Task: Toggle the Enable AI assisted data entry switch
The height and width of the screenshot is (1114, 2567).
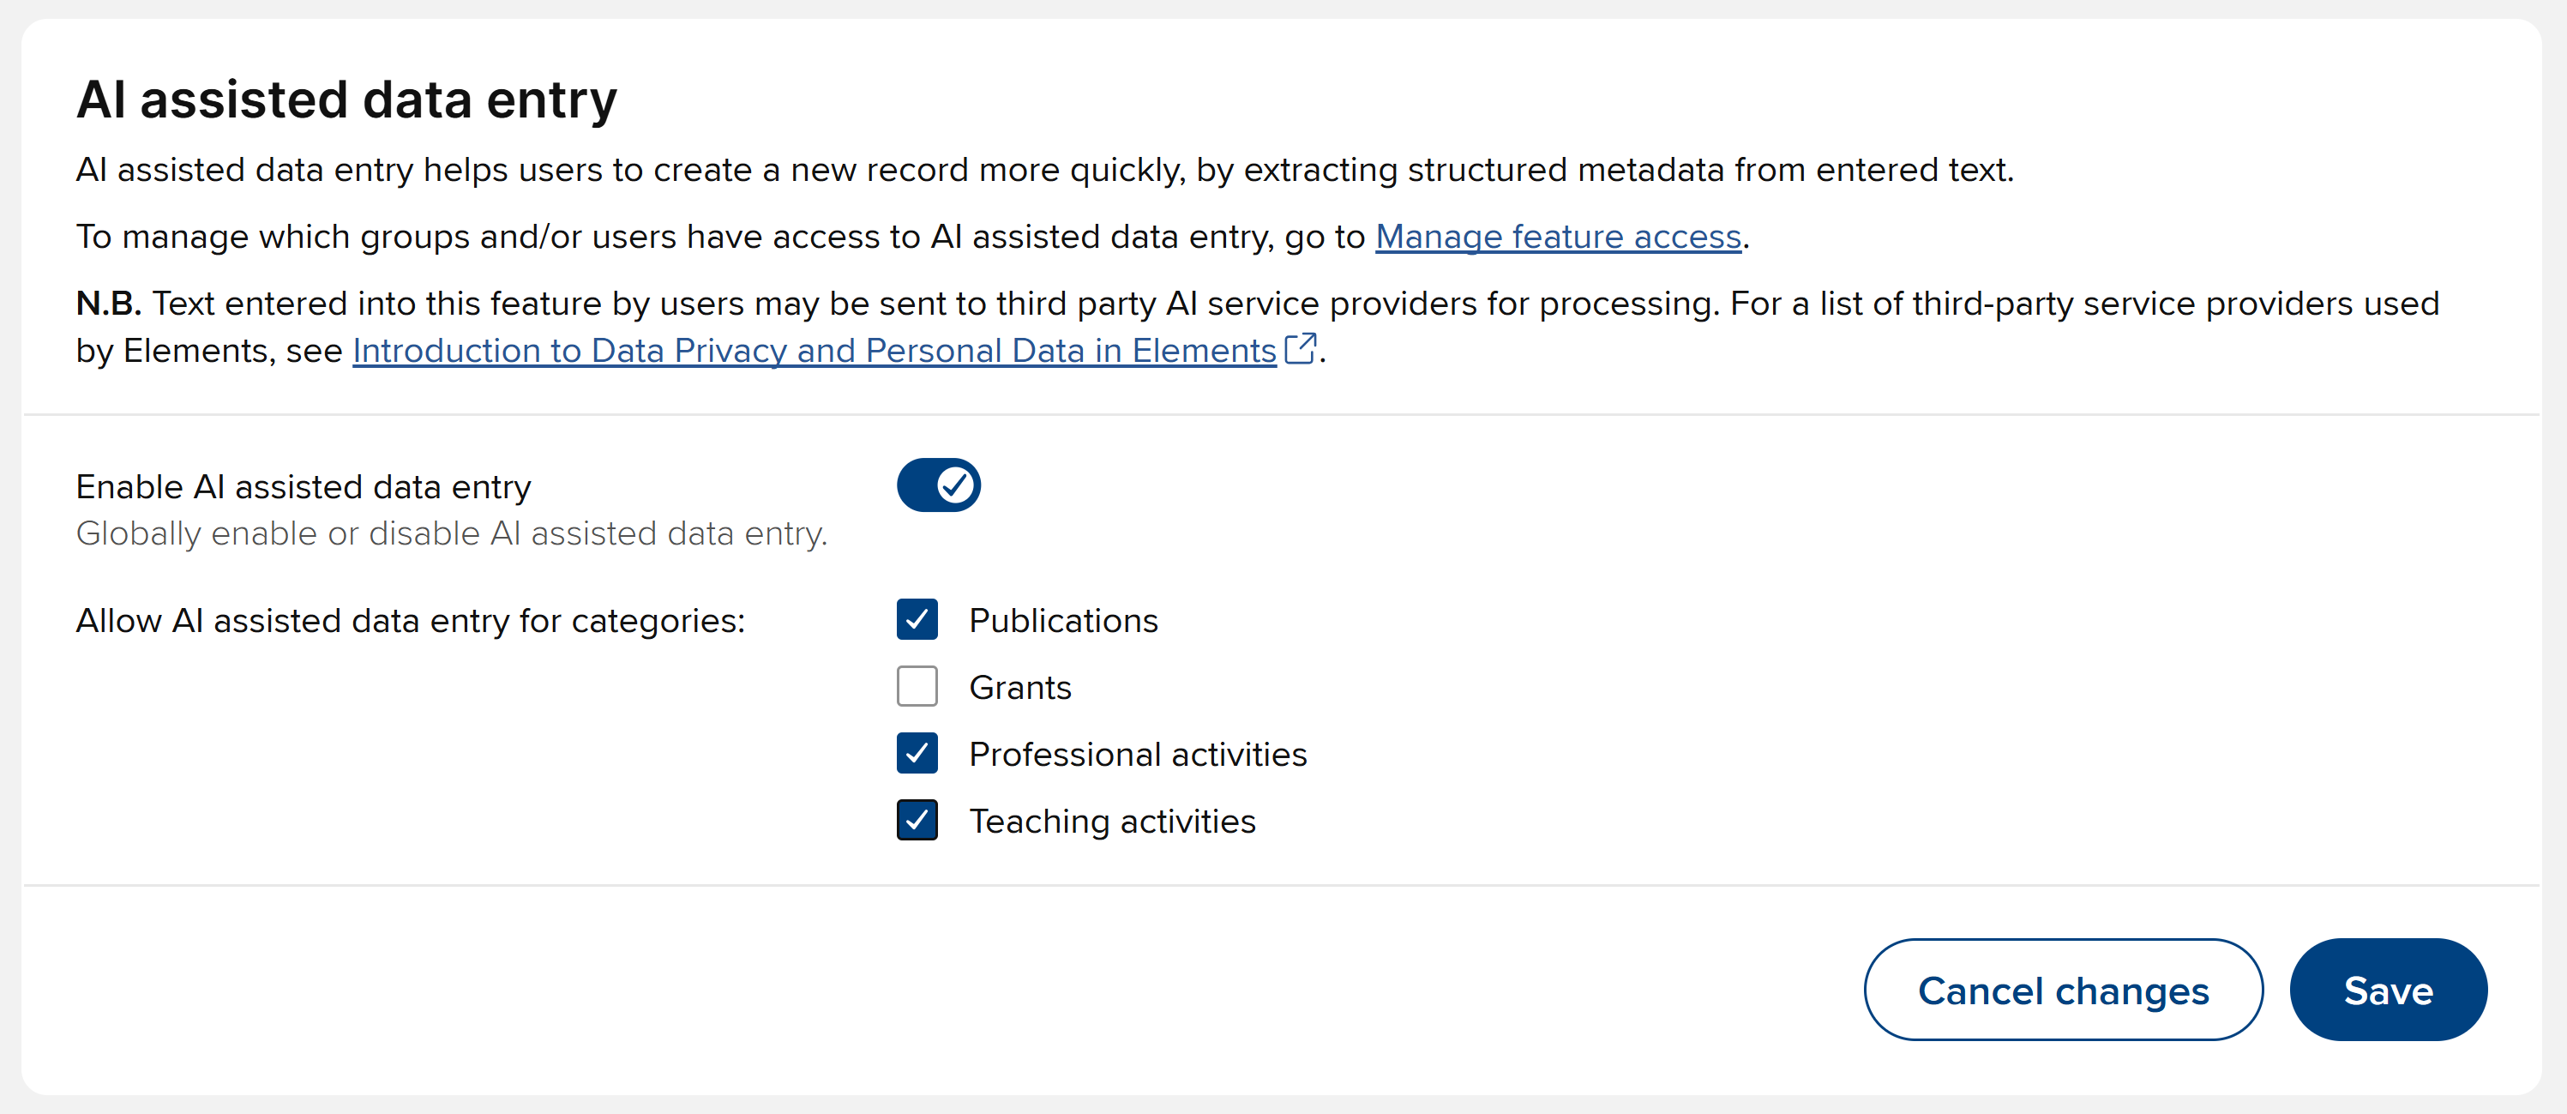Action: [x=938, y=485]
